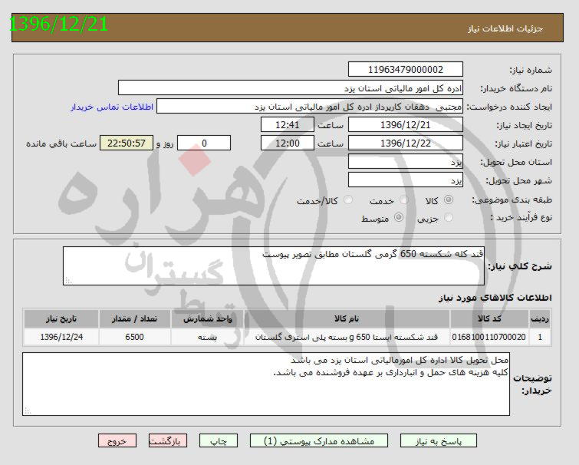Open اطلاعات تماس خریدار link
The height and width of the screenshot is (465, 579).
pyautogui.click(x=112, y=107)
